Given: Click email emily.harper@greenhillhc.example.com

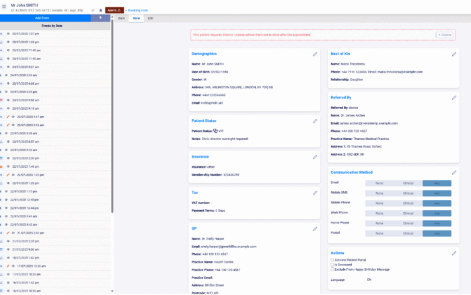Looking at the screenshot, I should coord(229,247).
